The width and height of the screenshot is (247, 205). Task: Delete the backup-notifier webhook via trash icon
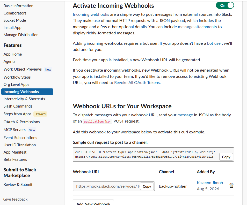(x=231, y=186)
